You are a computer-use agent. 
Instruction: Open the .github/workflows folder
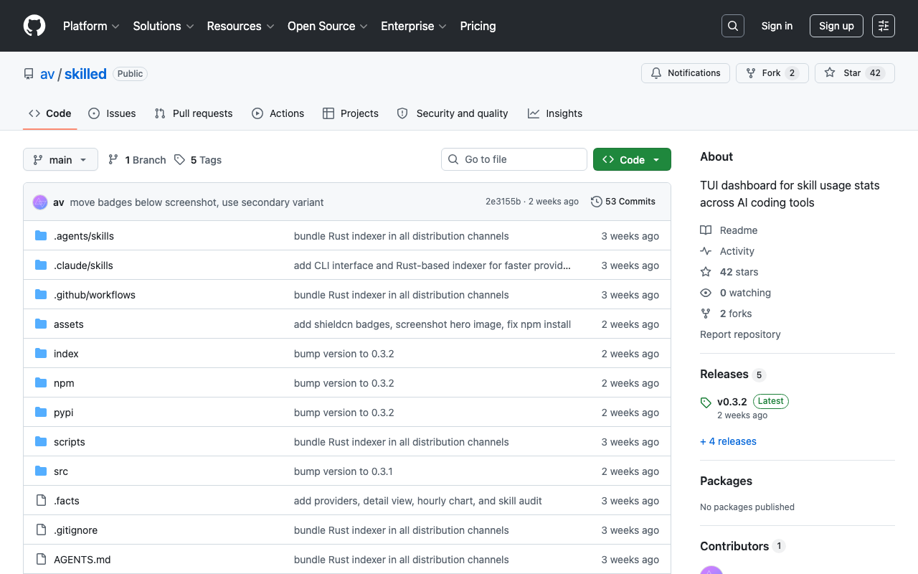95,295
